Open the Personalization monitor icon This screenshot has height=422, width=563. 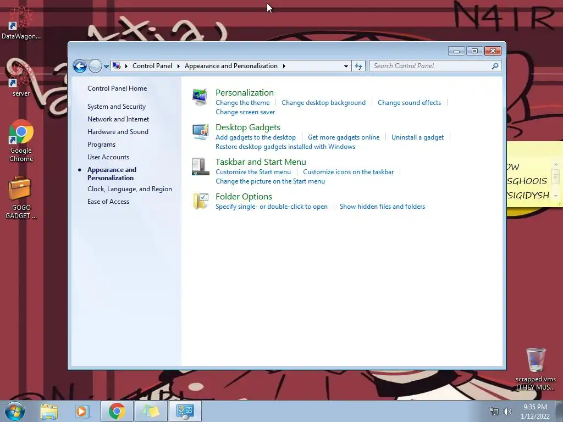[x=200, y=97]
